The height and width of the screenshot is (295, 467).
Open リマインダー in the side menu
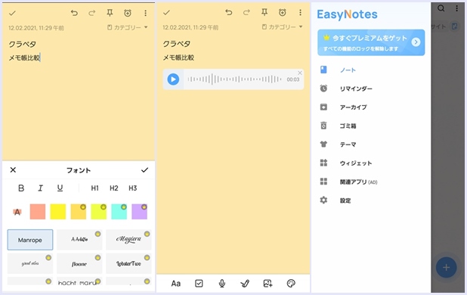(x=356, y=88)
